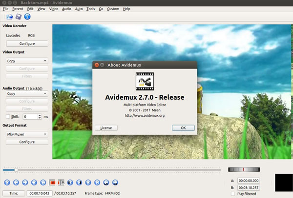Click the total duration 00:03:10.257 text
Screen dimensions: 293x198
click(x=66, y=193)
